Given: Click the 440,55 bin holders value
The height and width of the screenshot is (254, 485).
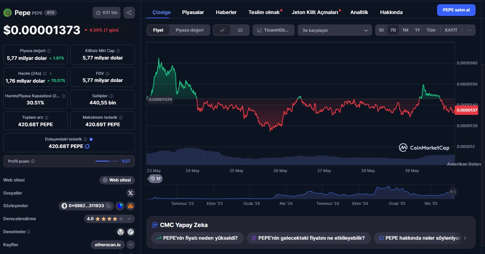Looking at the screenshot, I should click(103, 103).
